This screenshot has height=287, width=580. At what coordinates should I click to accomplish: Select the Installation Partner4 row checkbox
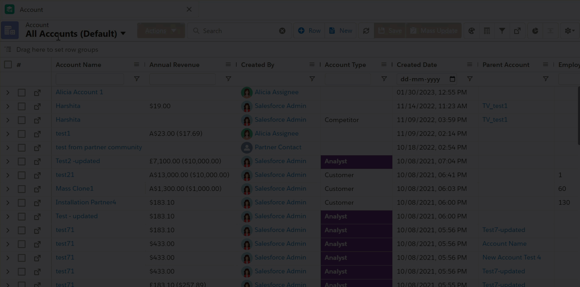tap(22, 203)
